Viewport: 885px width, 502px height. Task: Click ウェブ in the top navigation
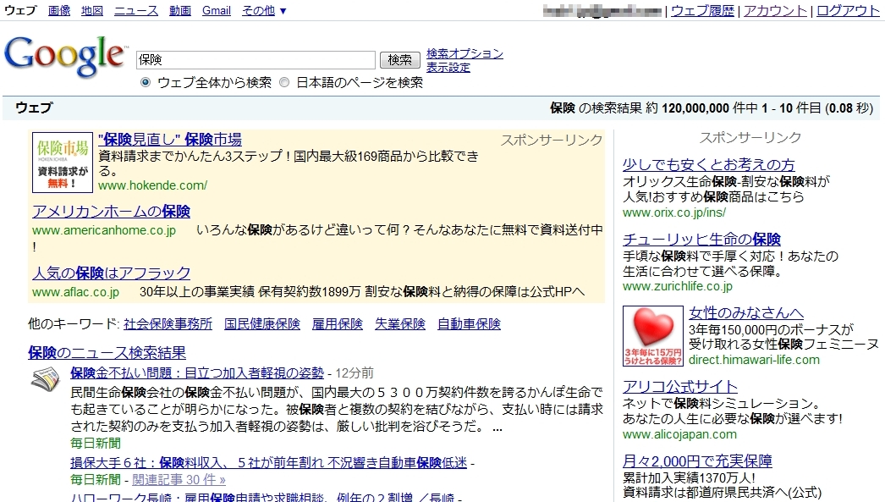point(20,10)
